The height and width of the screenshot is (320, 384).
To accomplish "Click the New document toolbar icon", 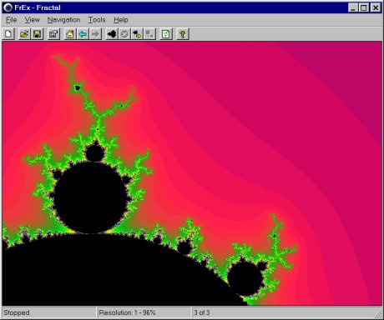I will coord(8,34).
